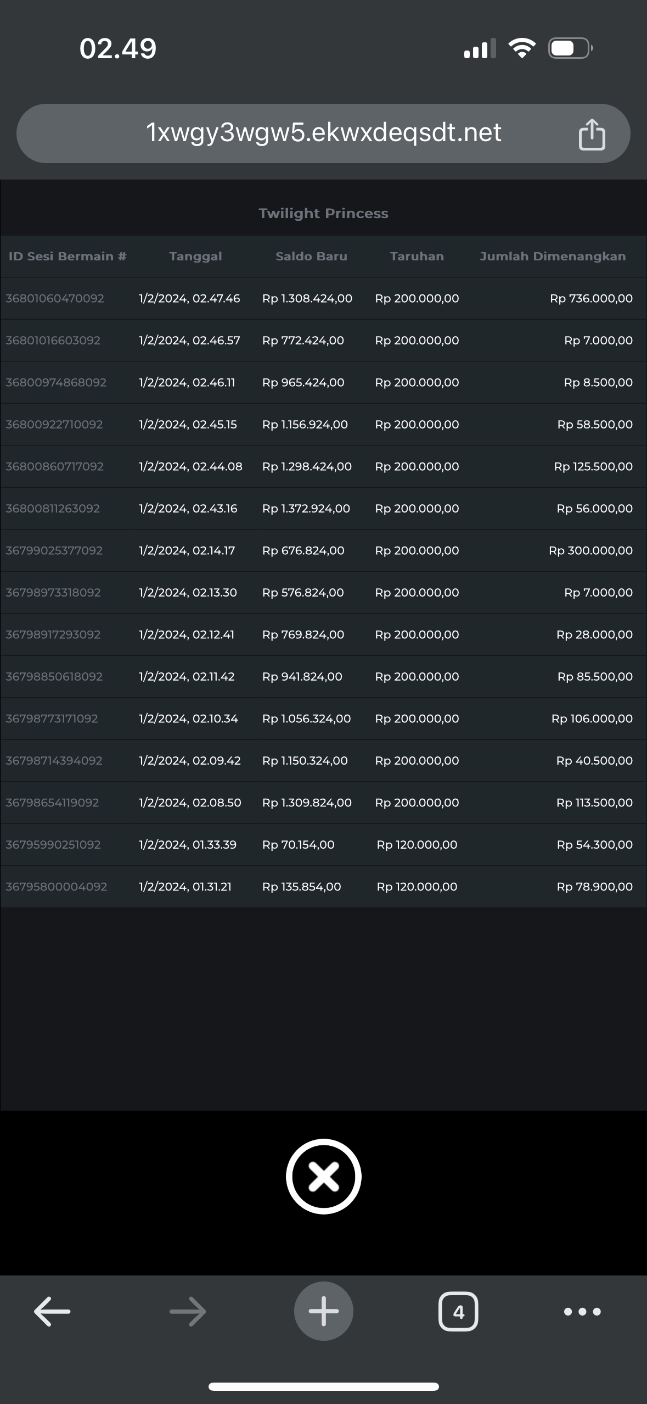647x1404 pixels.
Task: Go back using the left arrow
Action: [x=52, y=1311]
